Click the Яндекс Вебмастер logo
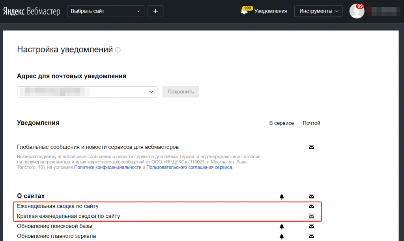Image resolution: width=404 pixels, height=241 pixels. coord(32,11)
